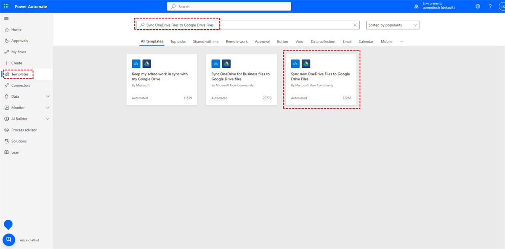Select the All templates tab
Screen dimensions: 505x249
coord(152,41)
